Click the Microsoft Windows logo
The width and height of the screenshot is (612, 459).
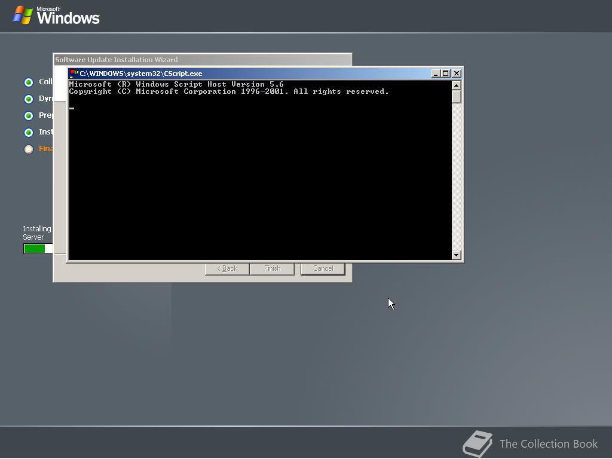tap(56, 16)
